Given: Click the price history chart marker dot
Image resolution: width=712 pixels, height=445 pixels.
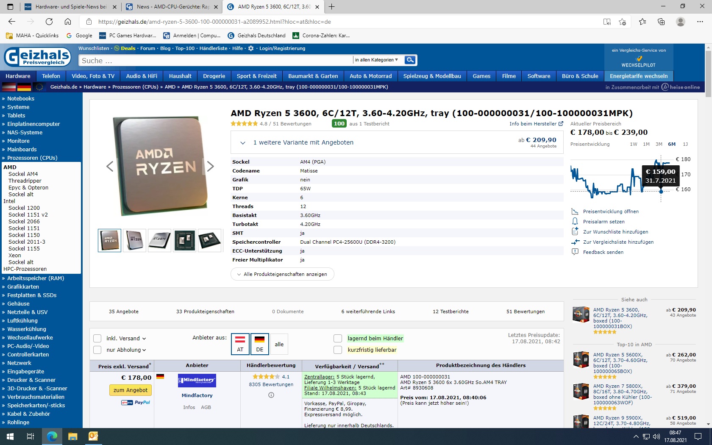Looking at the screenshot, I should click(661, 192).
